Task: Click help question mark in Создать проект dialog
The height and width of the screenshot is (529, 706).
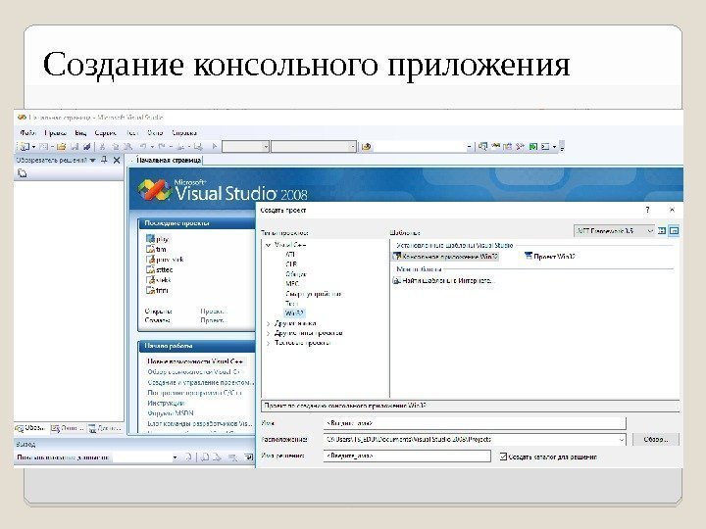Action: coord(647,210)
